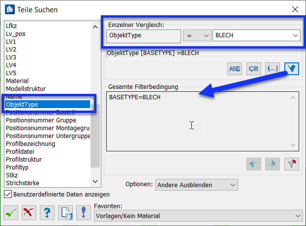Image resolution: width=306 pixels, height=226 pixels.
Task: Open the BLECH value dropdown
Action: [x=256, y=35]
